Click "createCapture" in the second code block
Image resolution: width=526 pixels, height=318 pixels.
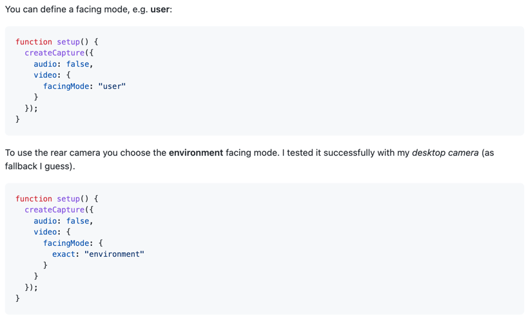55,210
